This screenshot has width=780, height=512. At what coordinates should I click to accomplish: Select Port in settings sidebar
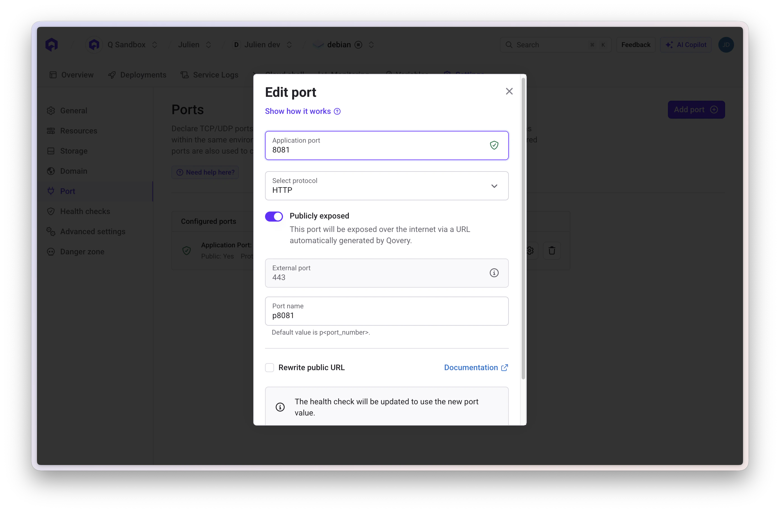95,191
